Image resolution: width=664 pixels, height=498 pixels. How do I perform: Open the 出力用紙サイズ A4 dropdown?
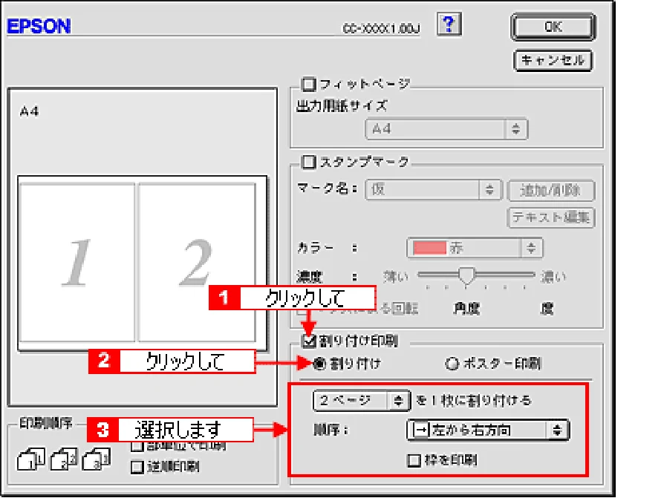point(446,129)
